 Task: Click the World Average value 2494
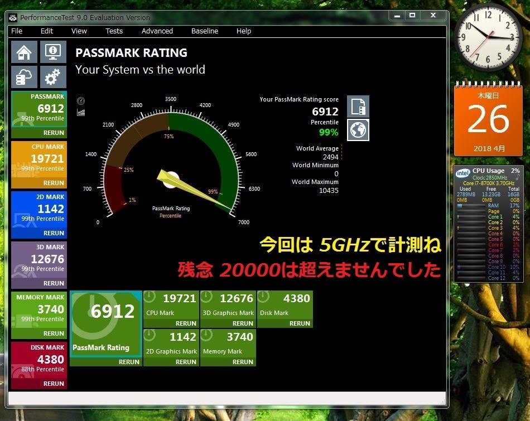pos(330,157)
